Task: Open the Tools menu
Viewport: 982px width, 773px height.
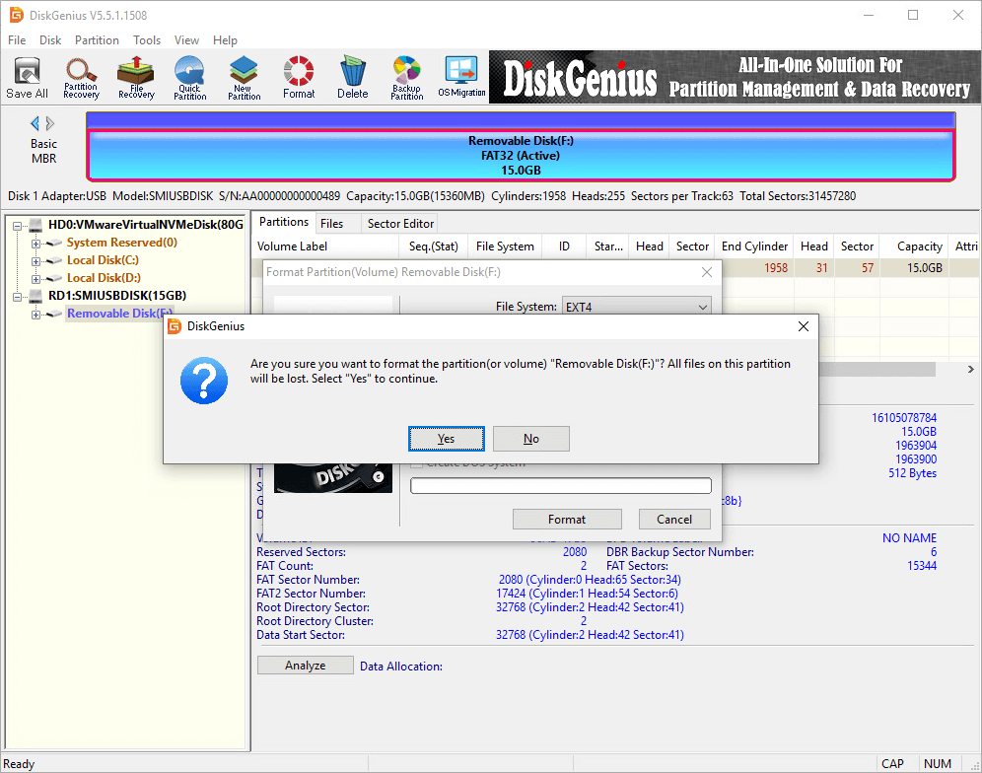Action: 147,40
